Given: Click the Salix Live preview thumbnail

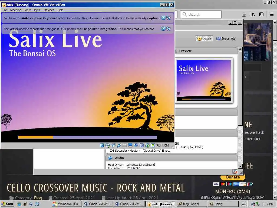Looking at the screenshot, I should point(203,80).
